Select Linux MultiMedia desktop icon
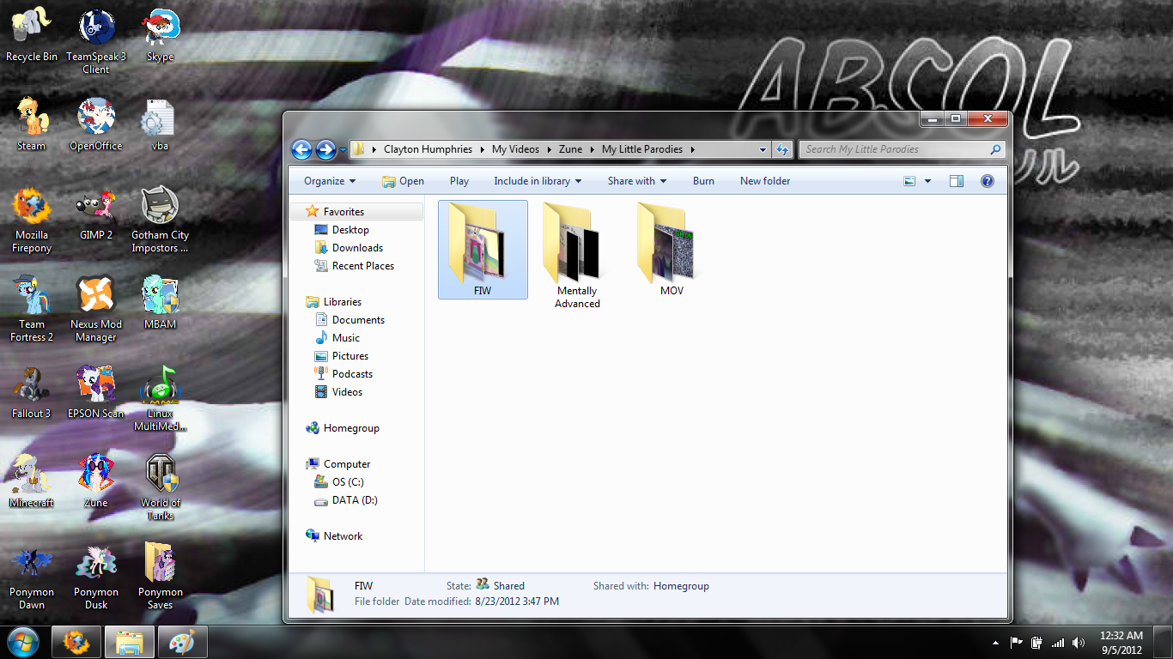The image size is (1173, 659). pos(161,398)
